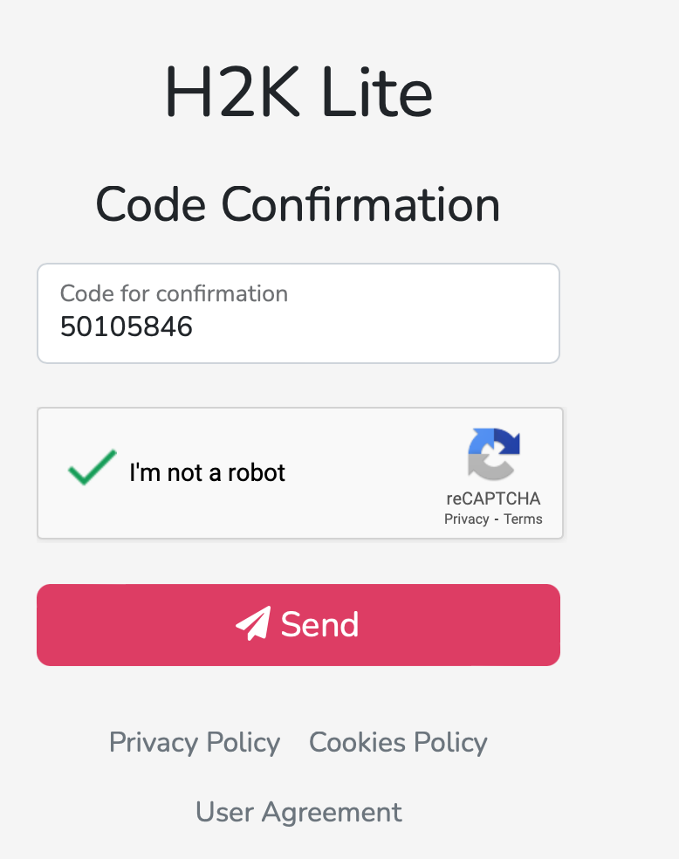Click the paper plane icon on Send button

point(250,623)
